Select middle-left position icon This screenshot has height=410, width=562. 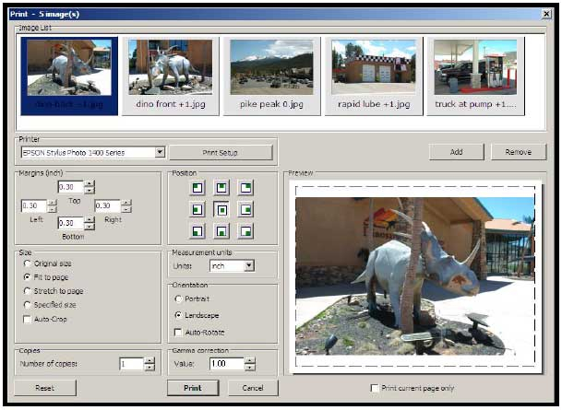point(197,210)
